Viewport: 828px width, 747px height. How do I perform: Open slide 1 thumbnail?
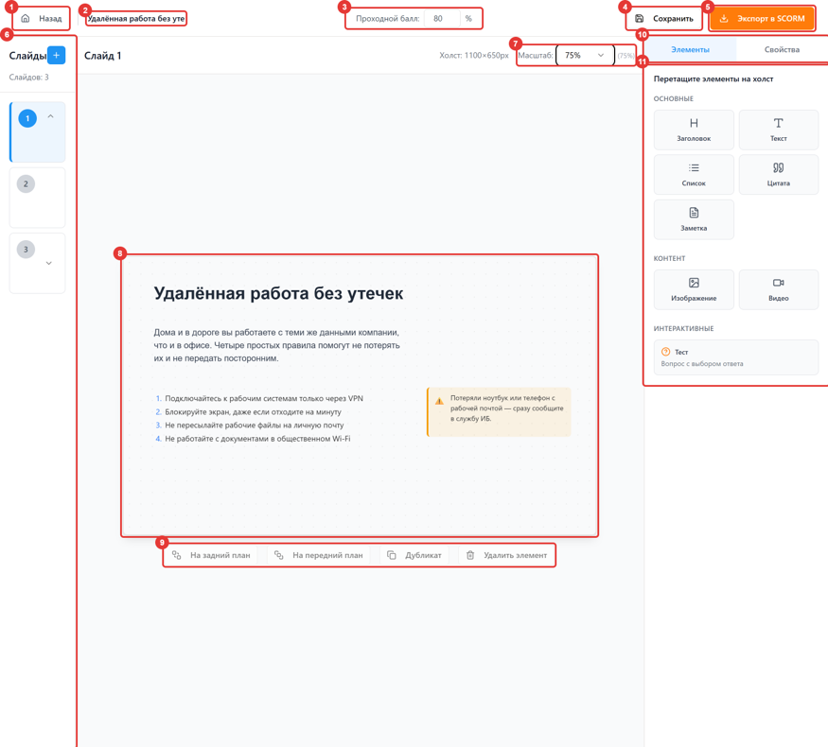pyautogui.click(x=37, y=131)
